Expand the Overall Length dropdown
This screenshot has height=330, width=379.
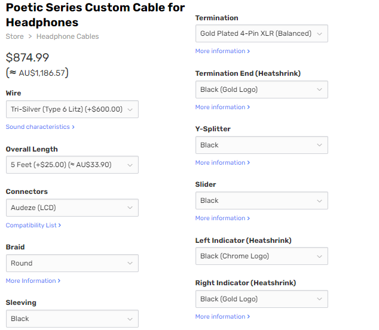(x=72, y=165)
